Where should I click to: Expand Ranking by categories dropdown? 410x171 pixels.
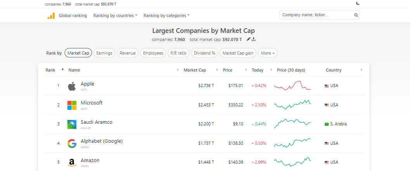click(166, 15)
